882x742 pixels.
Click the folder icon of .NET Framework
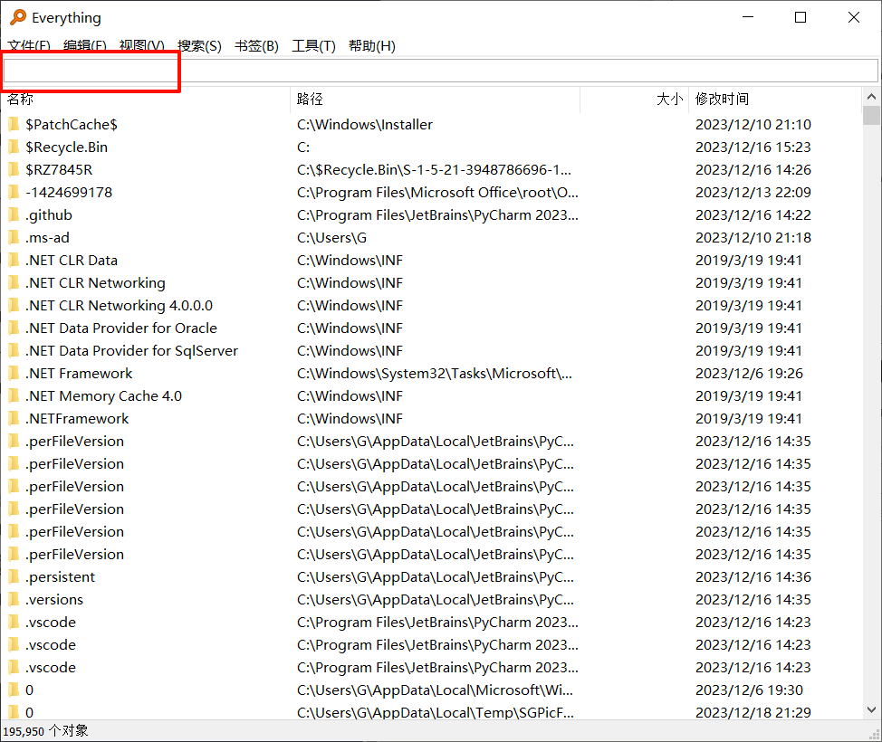(x=14, y=373)
